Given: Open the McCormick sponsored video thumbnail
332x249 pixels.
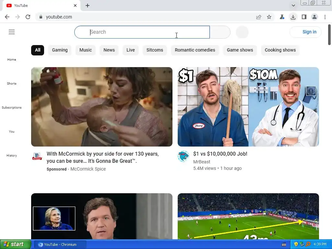Looking at the screenshot, I should (x=101, y=107).
